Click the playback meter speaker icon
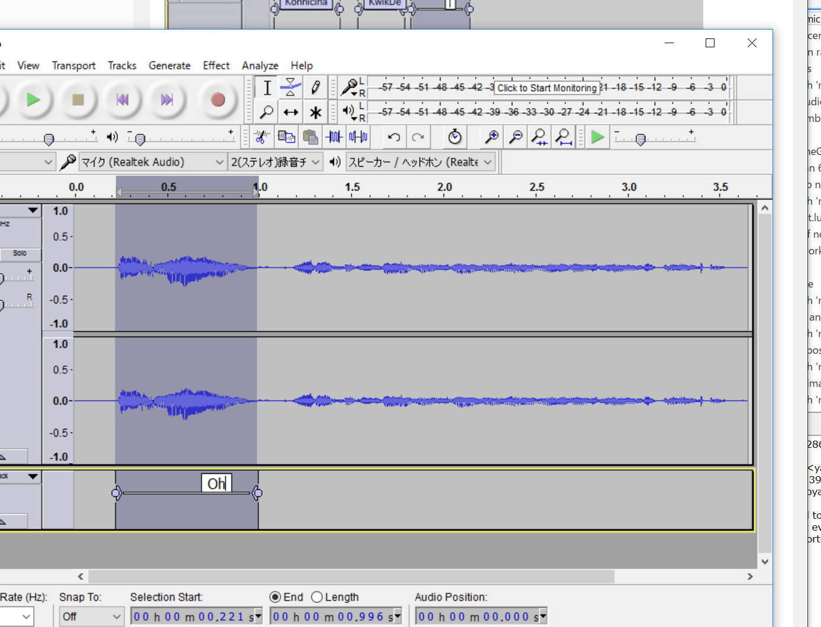The image size is (821, 627). pos(349,111)
